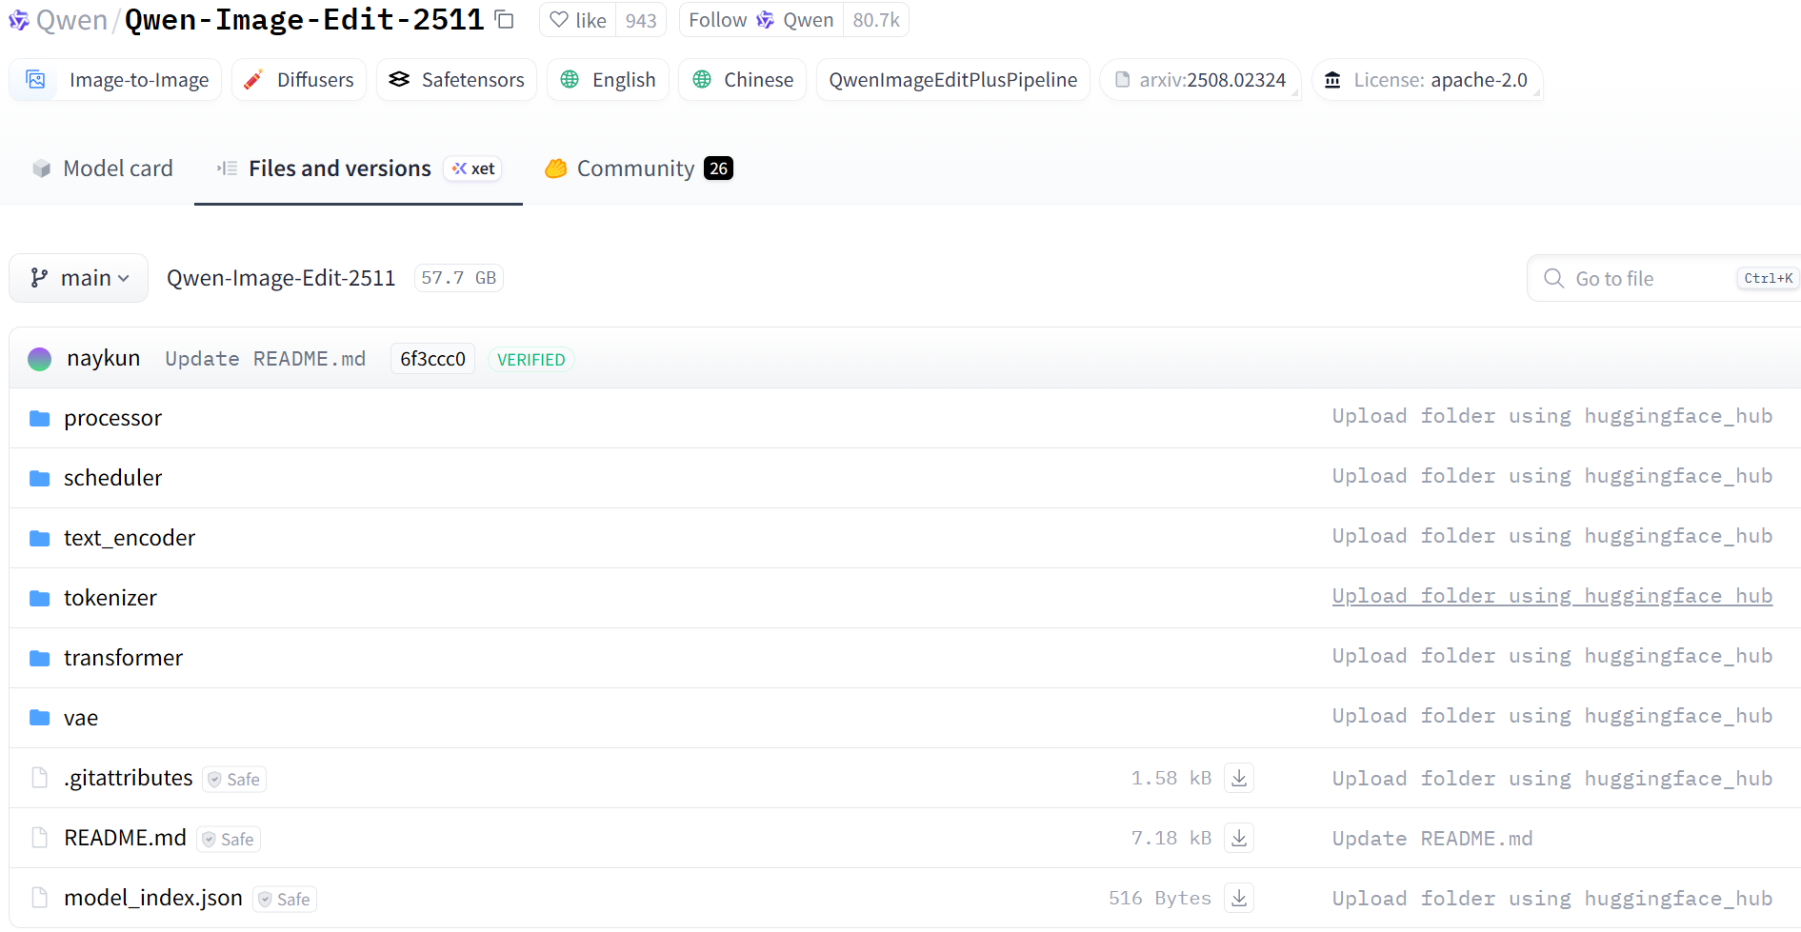The width and height of the screenshot is (1801, 932).
Task: Click the Safe badge next to .gitattributes
Action: (234, 779)
